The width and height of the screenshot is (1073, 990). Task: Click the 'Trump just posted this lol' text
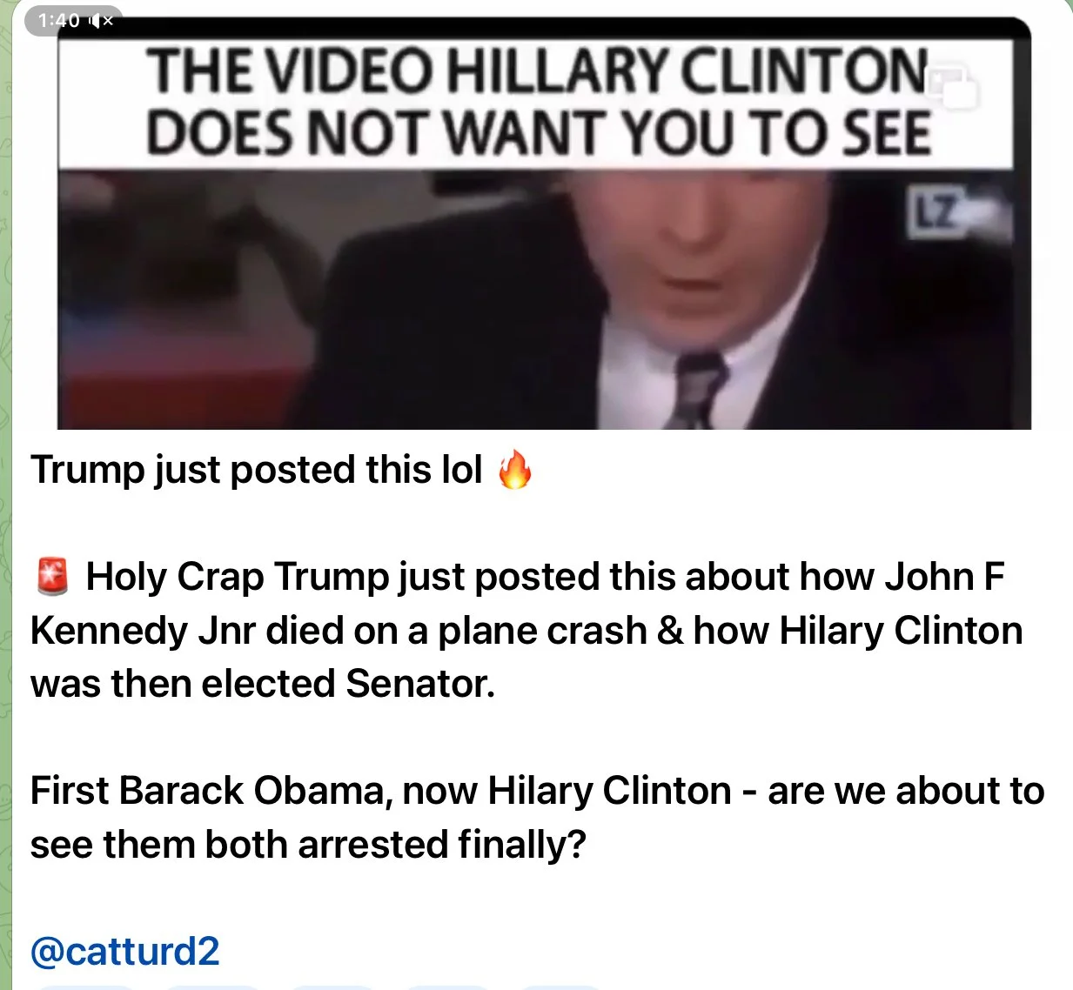click(x=257, y=470)
